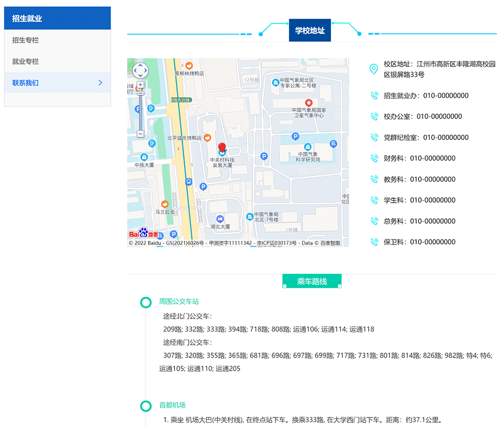
Task: Click the 中扬大厦 building icon
Action: (144, 157)
